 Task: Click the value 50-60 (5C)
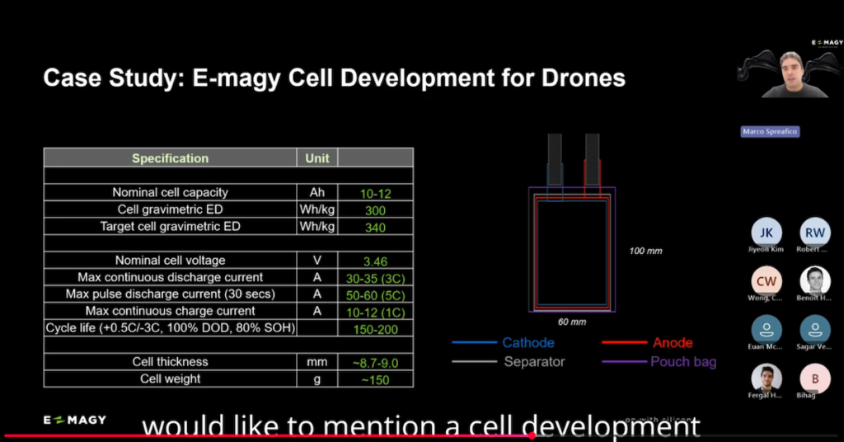(x=375, y=295)
